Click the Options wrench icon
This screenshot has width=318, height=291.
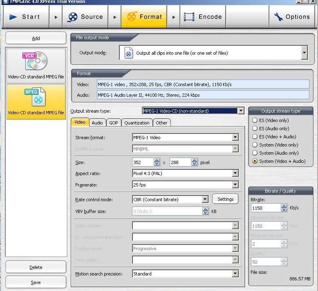point(278,17)
